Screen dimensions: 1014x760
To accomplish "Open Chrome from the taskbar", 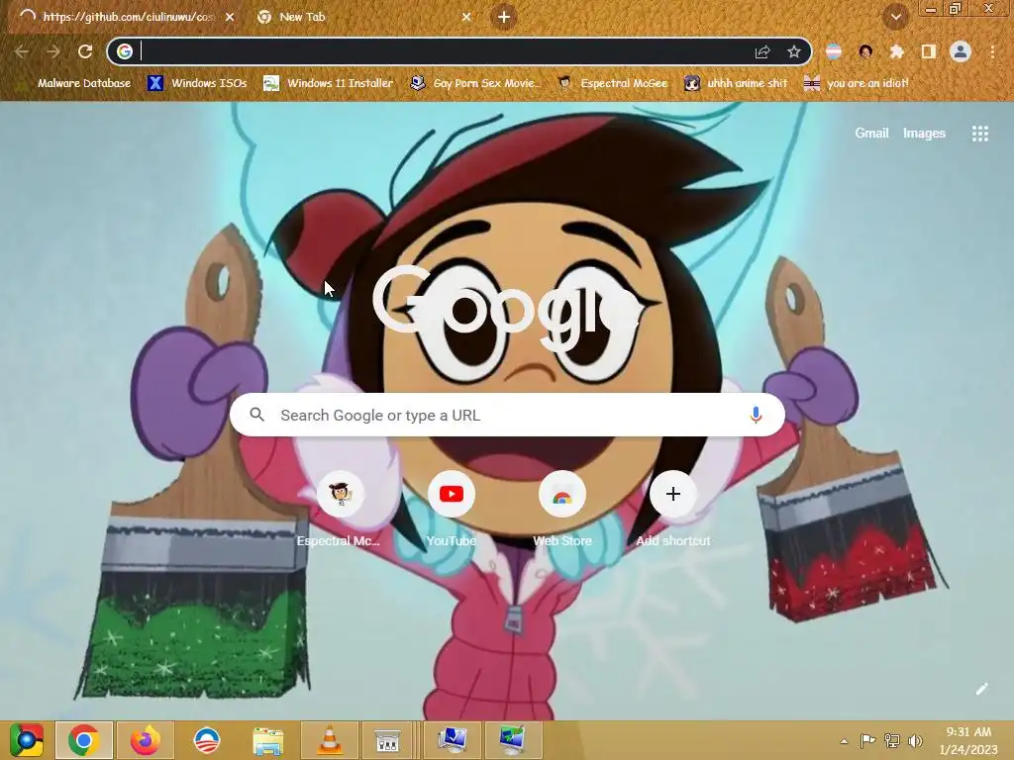I will (x=84, y=740).
